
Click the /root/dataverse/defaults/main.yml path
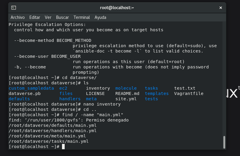53,125
